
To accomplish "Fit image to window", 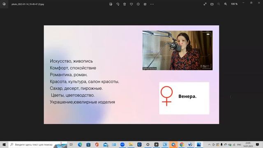I will pyautogui.click(x=212, y=4).
